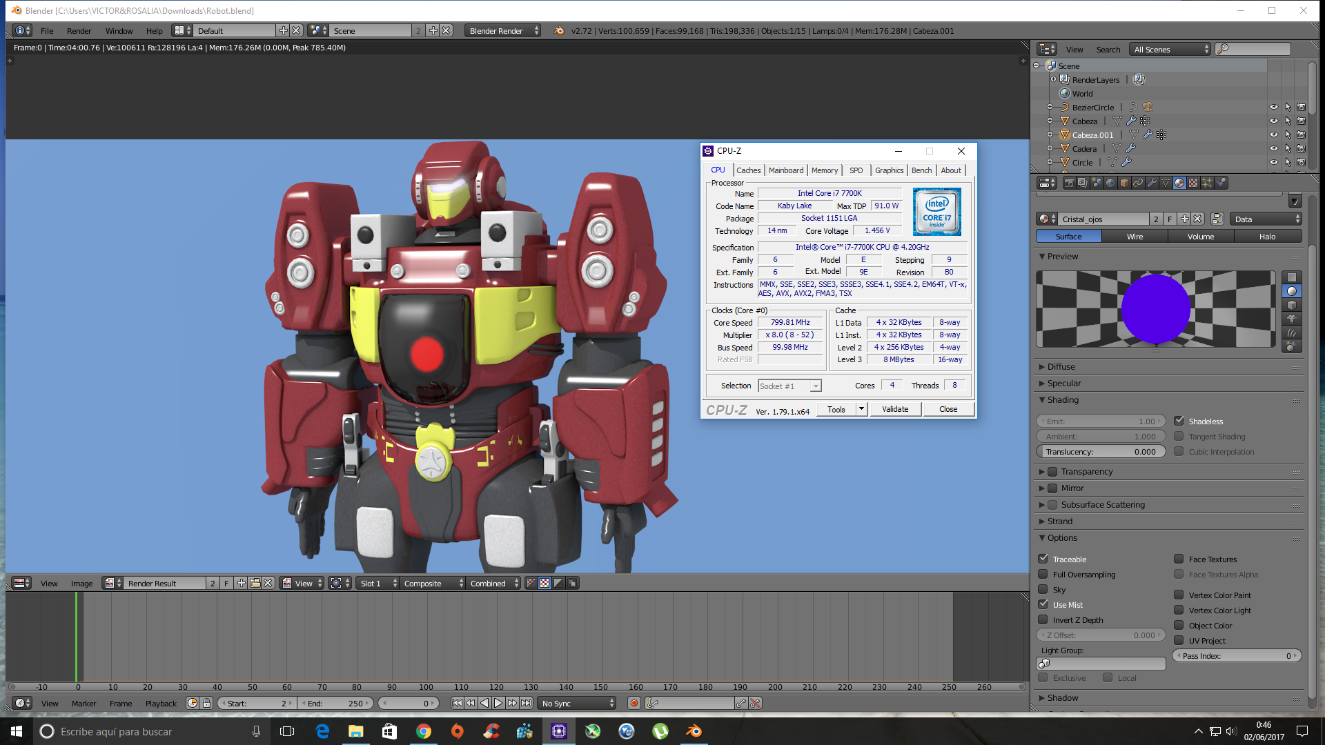Open the Windows Start menu
This screenshot has width=1325, height=745.
tap(17, 731)
